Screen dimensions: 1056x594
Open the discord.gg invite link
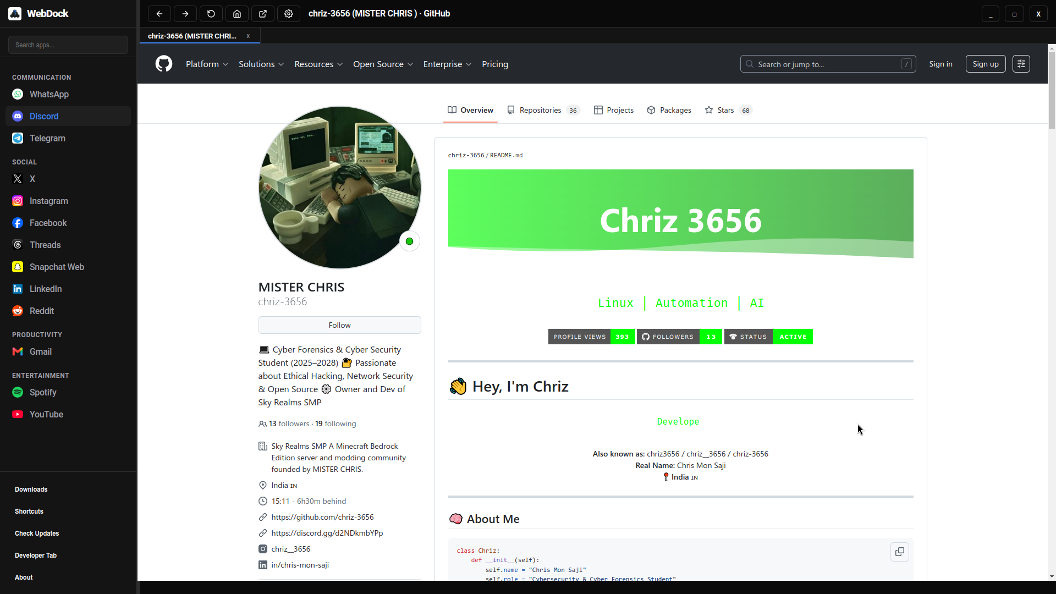327,533
